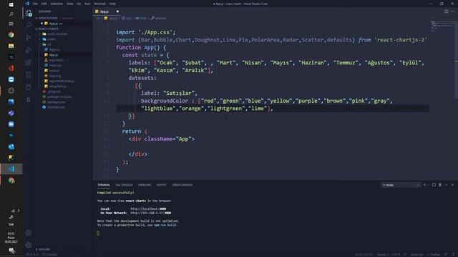
Task: Open the Go menu
Action: click(x=79, y=4)
